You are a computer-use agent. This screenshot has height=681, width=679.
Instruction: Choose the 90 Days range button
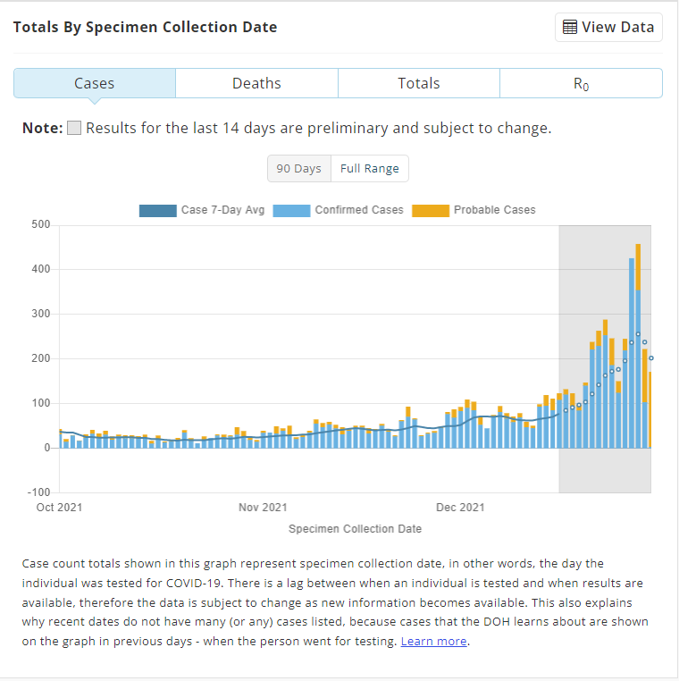click(299, 169)
